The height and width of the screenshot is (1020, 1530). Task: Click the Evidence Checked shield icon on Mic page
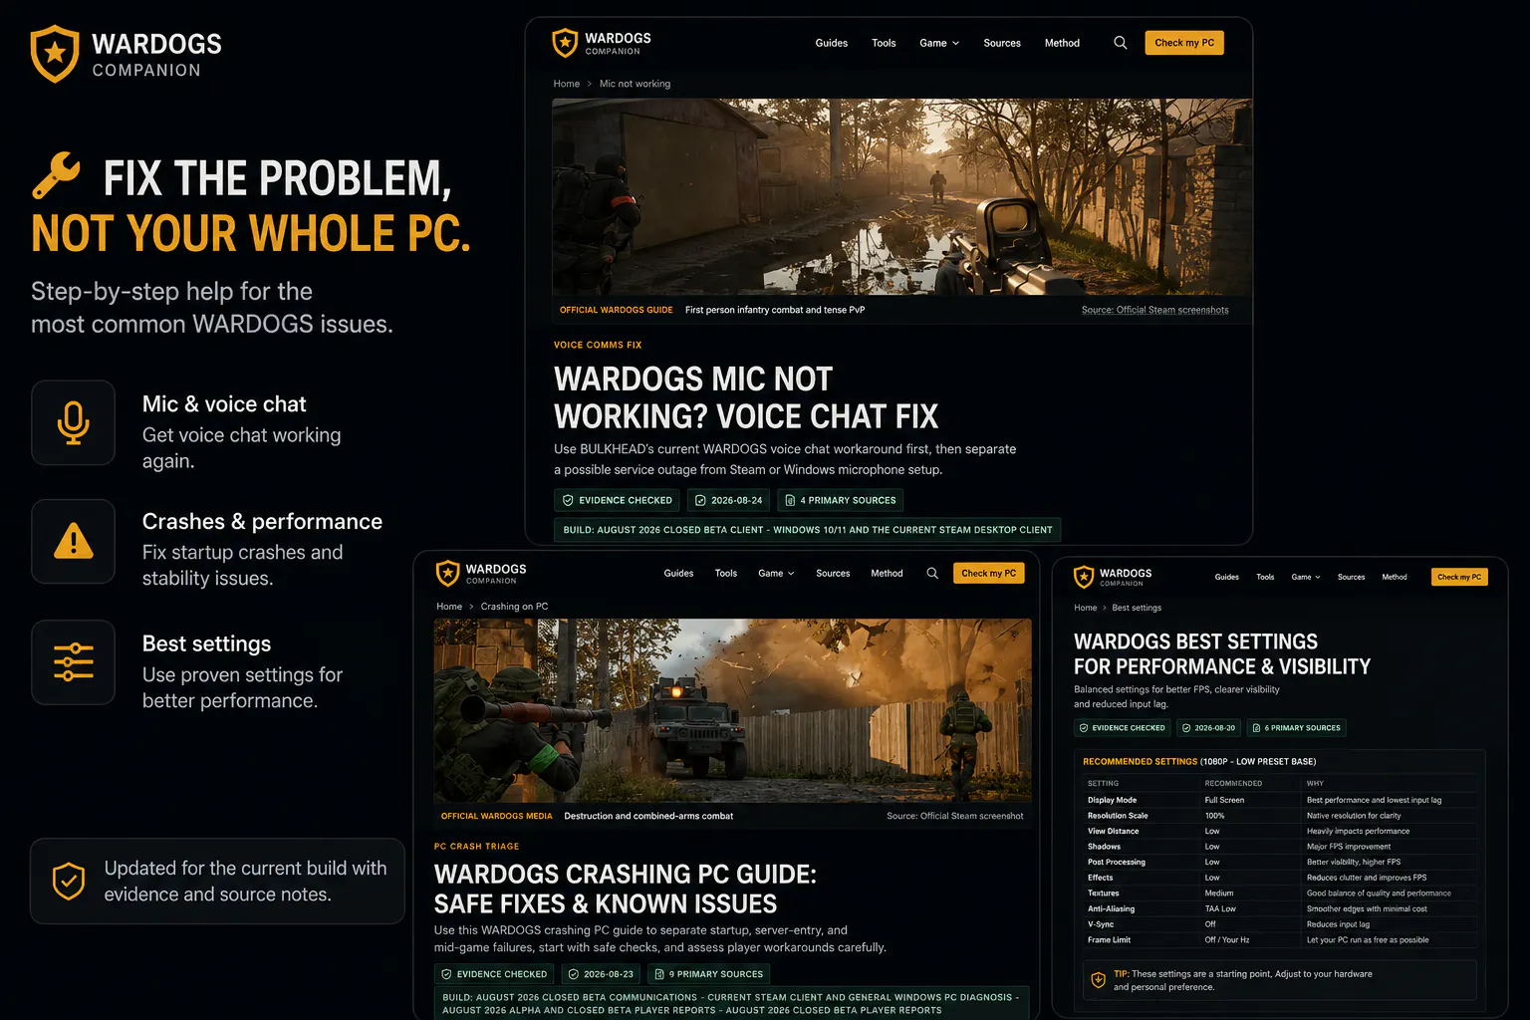[568, 500]
